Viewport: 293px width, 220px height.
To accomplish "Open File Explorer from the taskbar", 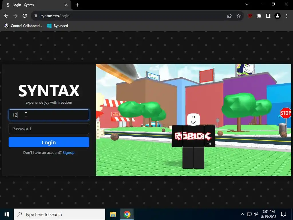I will coord(113,214).
